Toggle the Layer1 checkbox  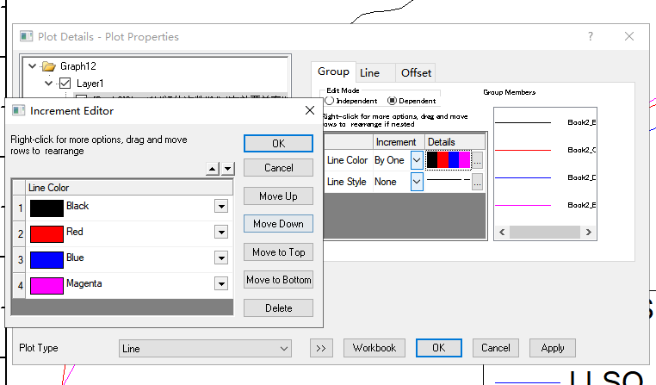tap(65, 84)
